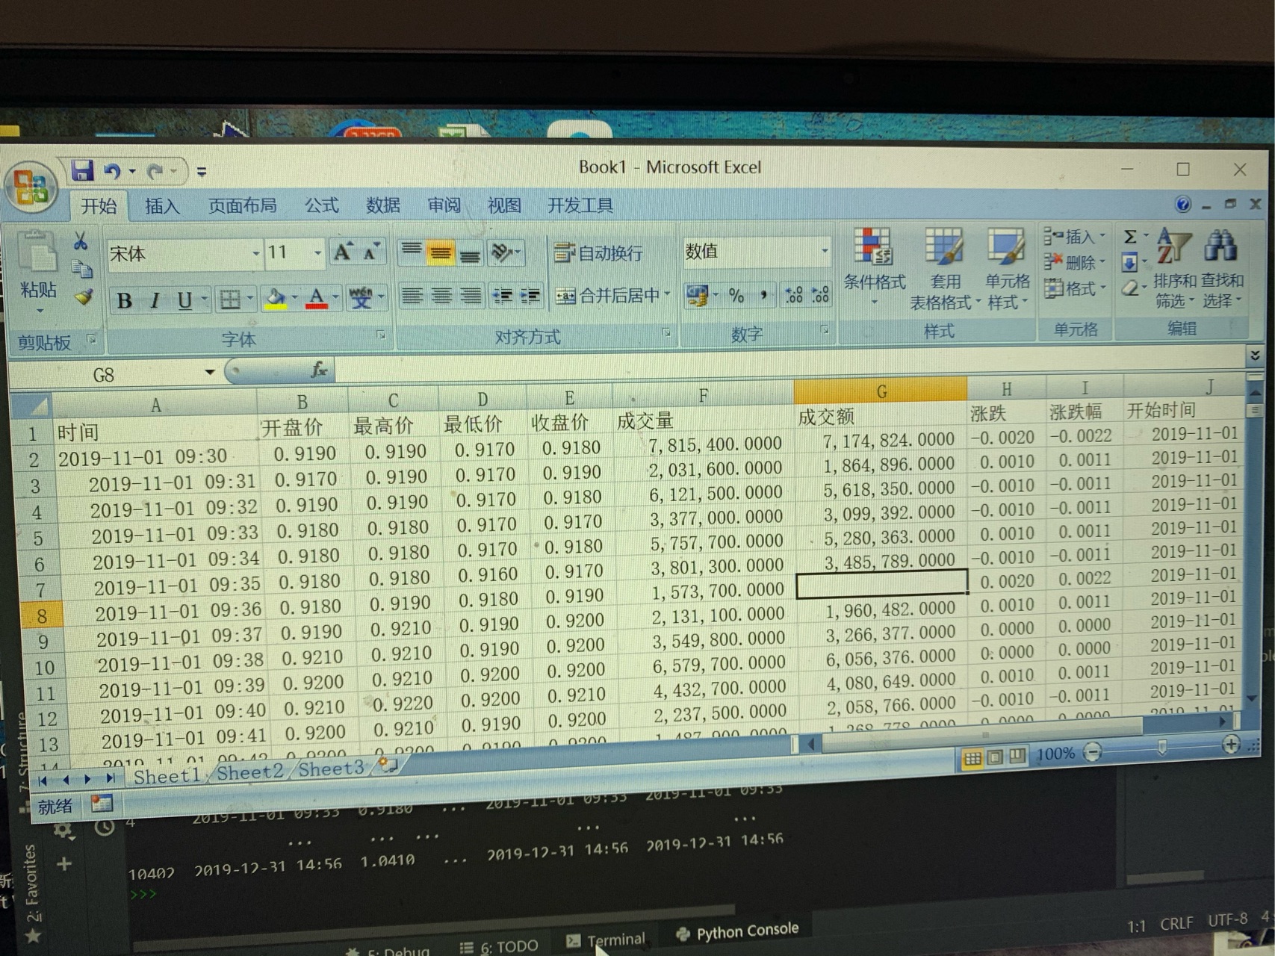Open 条件格式 conditional formatting
1275x956 pixels.
[x=874, y=267]
